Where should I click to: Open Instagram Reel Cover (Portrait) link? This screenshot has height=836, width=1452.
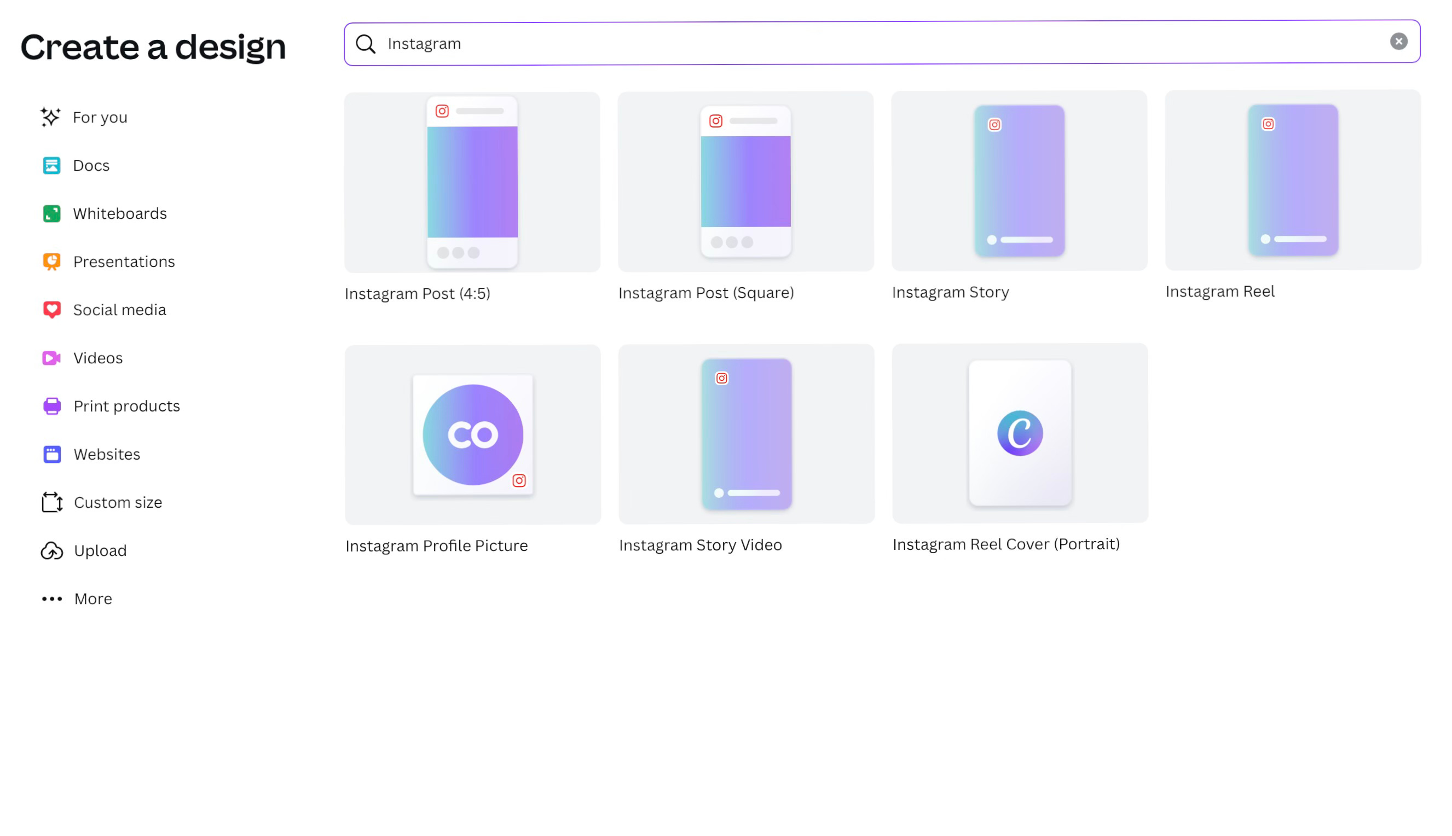pyautogui.click(x=1006, y=544)
